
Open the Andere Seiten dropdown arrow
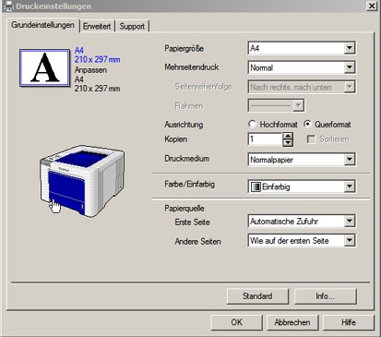[x=350, y=240]
